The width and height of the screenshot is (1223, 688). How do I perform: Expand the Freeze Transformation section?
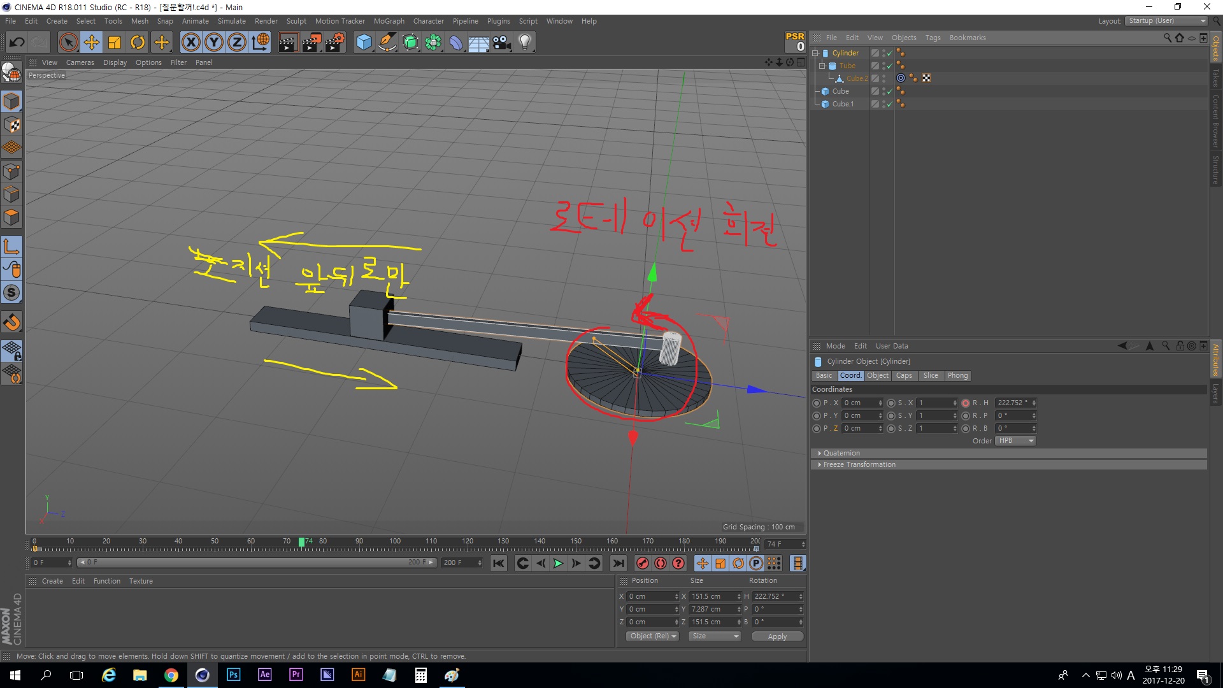coord(819,464)
